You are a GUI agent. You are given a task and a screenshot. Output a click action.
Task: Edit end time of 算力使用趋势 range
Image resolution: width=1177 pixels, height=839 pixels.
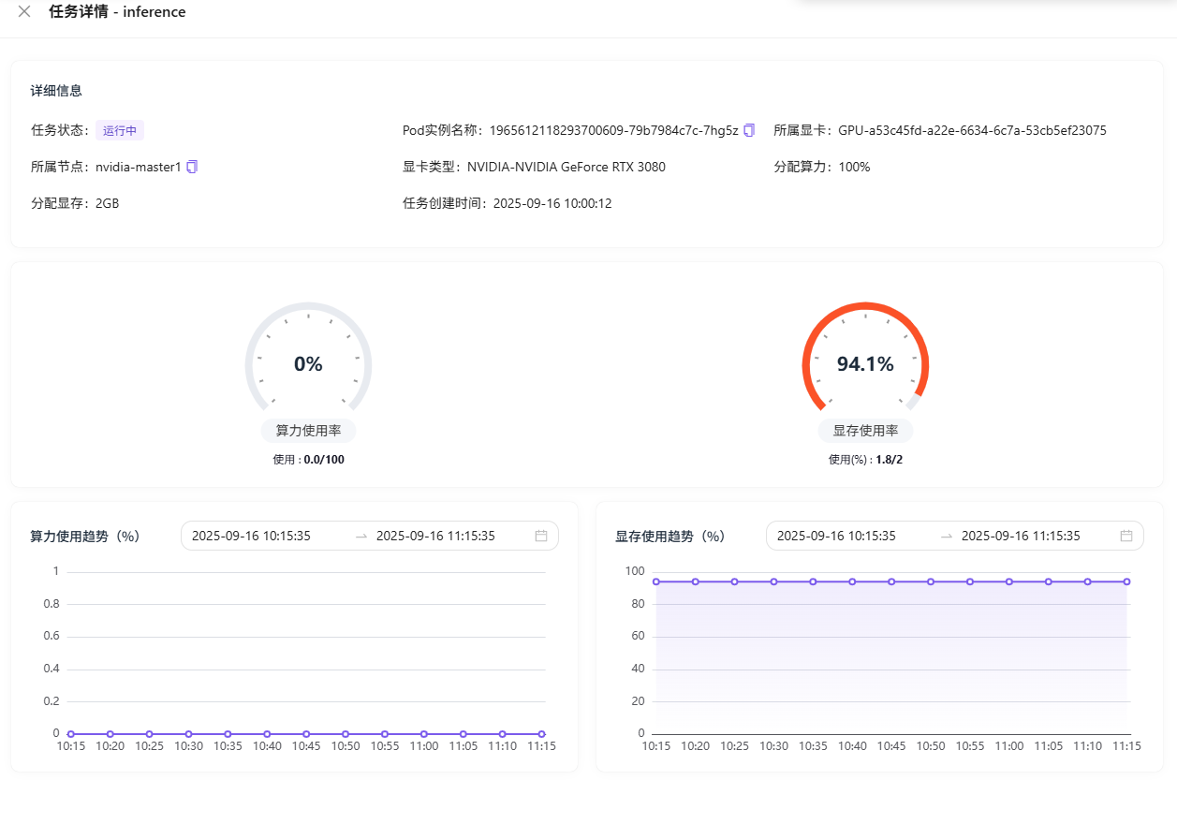(x=435, y=536)
